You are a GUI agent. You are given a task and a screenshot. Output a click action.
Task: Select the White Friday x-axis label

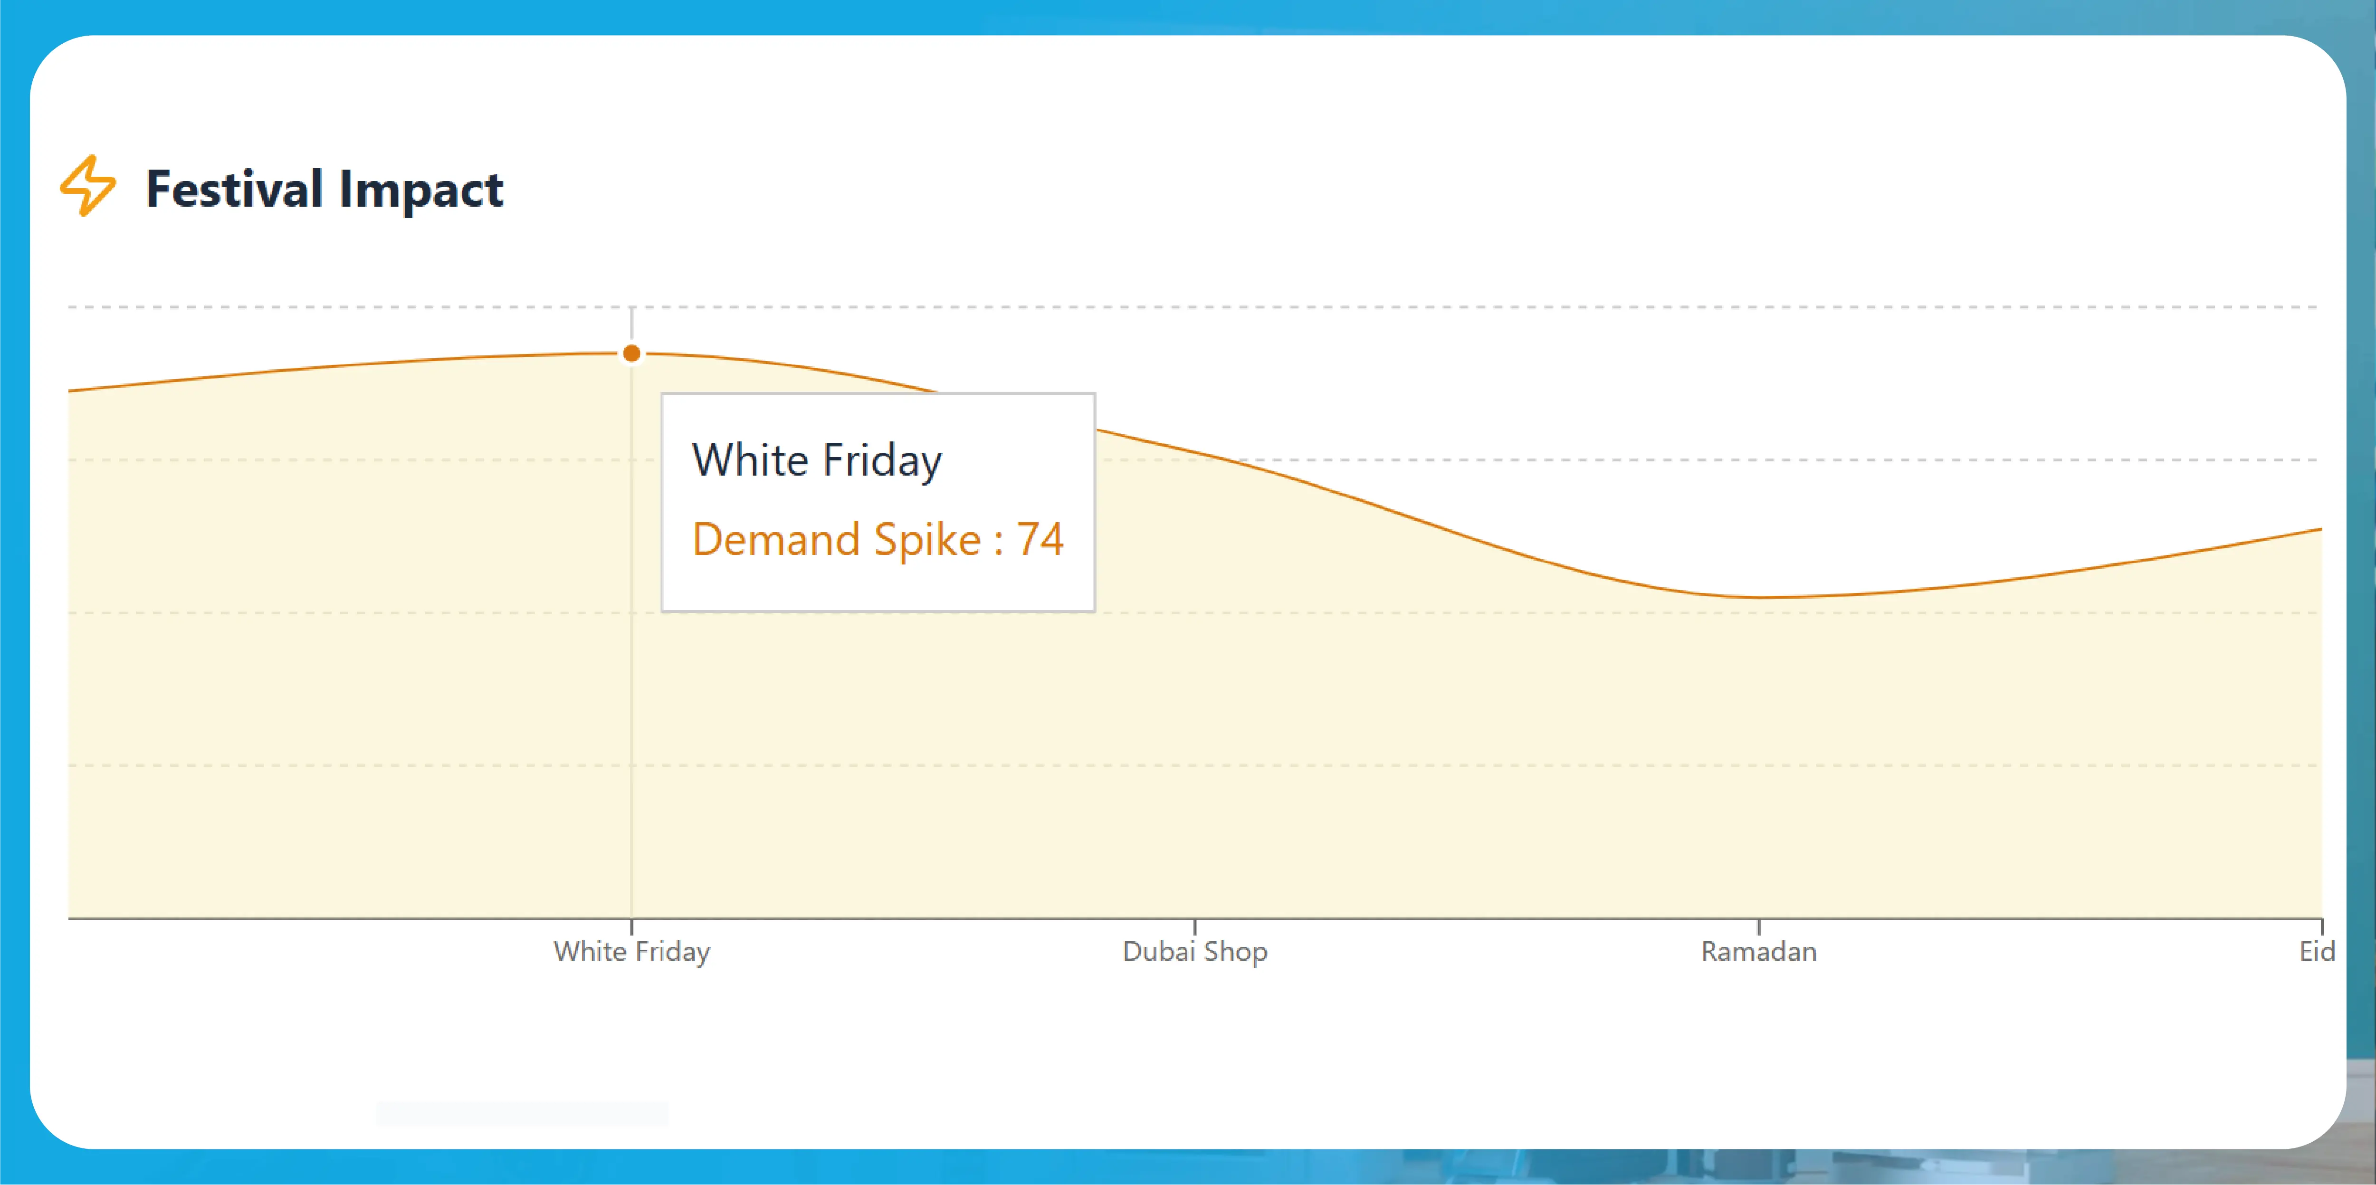point(632,952)
